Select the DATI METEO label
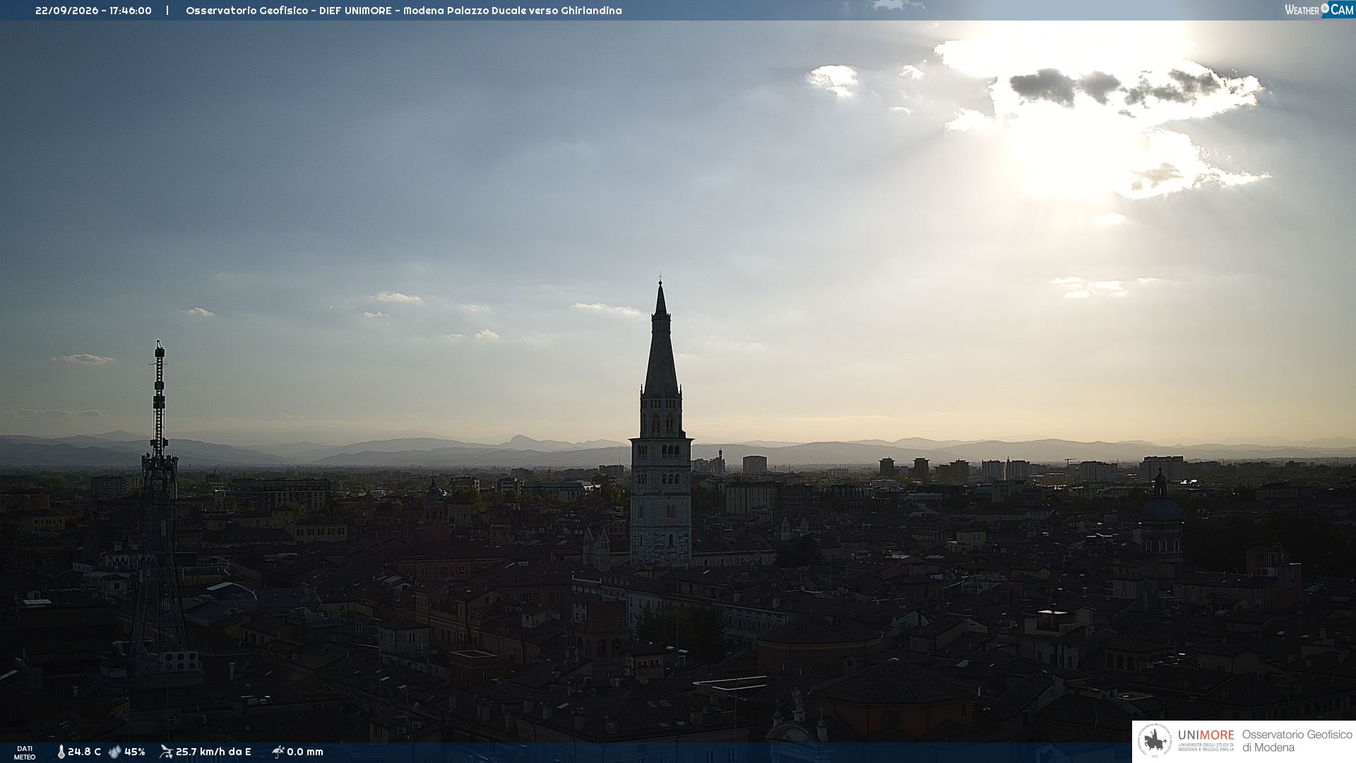Image resolution: width=1356 pixels, height=763 pixels. 25,753
